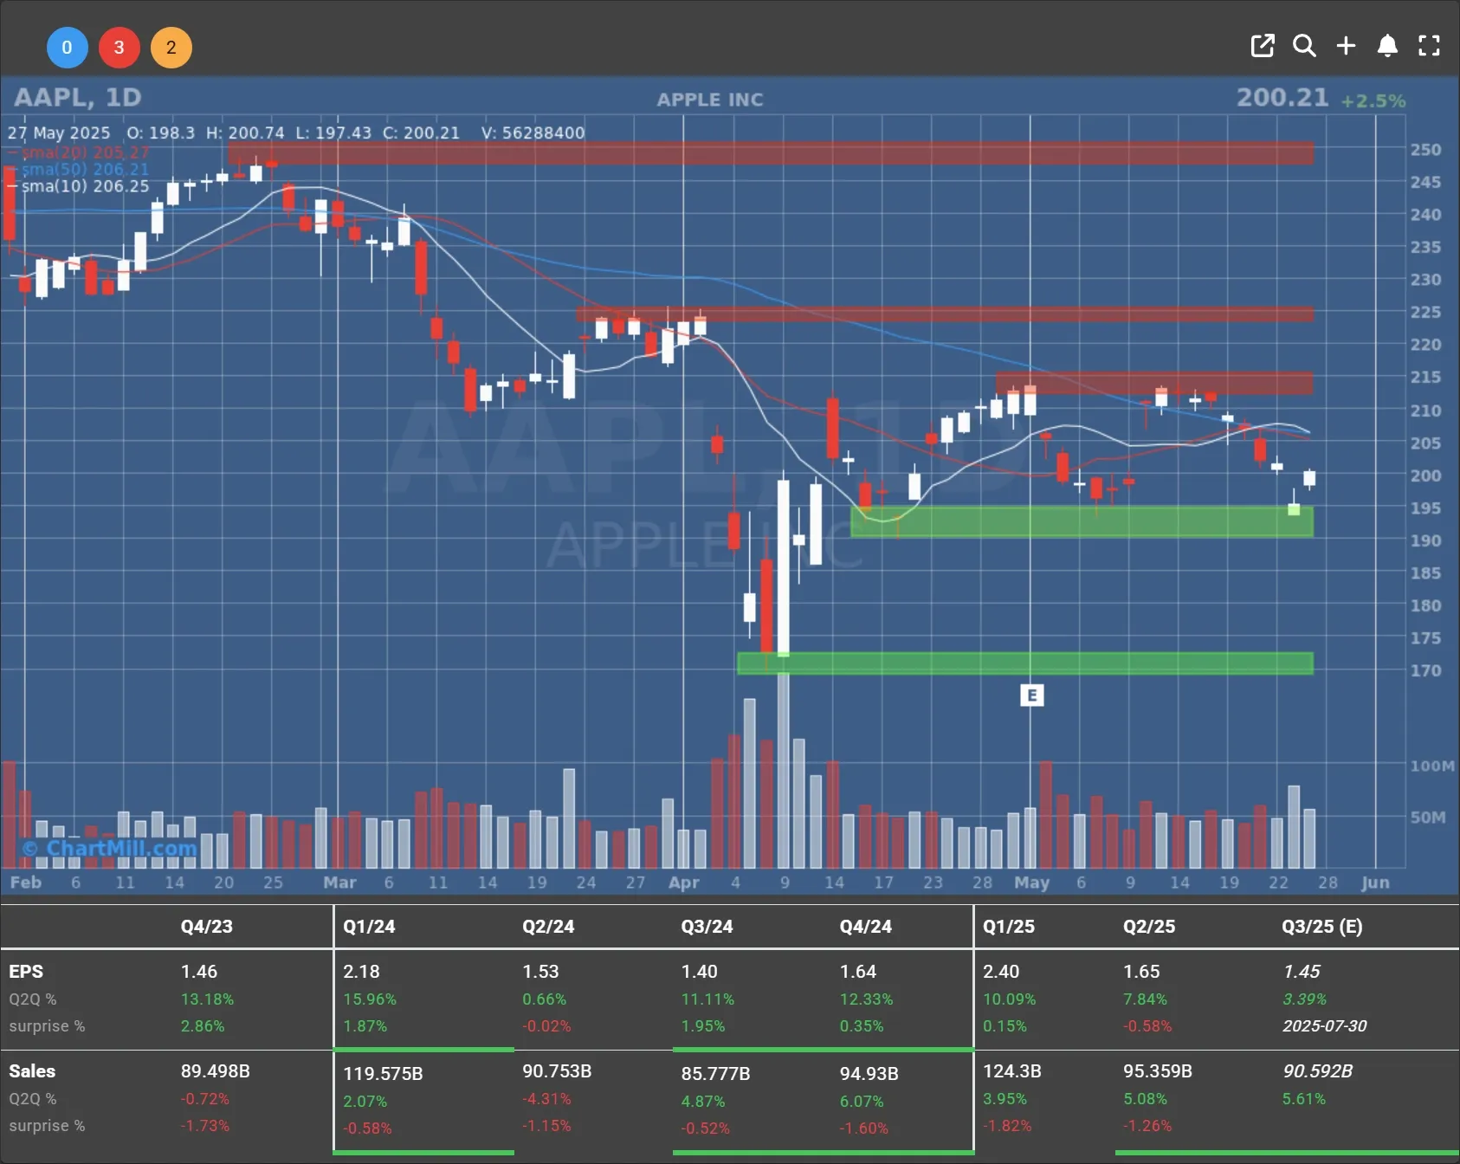The height and width of the screenshot is (1164, 1460).
Task: Click estimated EPS 1.45
Action: [1302, 972]
